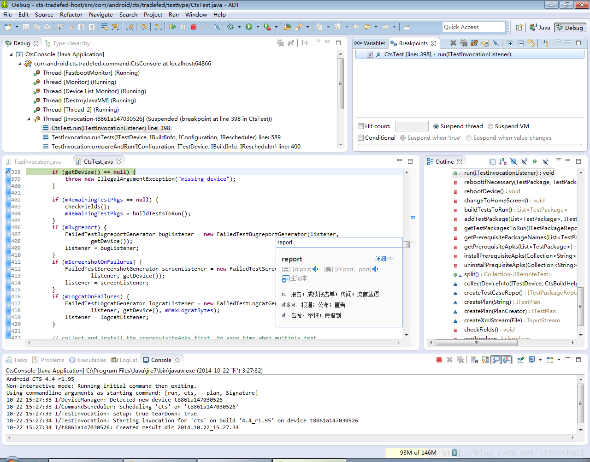
Task: Click the Step Over icon
Action: click(x=144, y=27)
